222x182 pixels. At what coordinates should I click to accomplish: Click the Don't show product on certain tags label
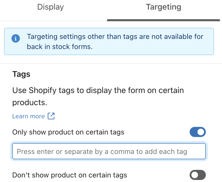pos(70,175)
